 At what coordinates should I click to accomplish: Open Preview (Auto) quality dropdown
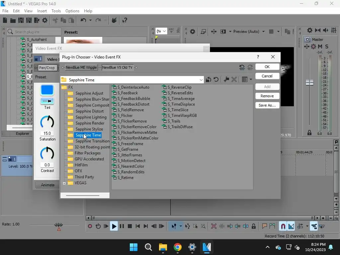tap(263, 32)
